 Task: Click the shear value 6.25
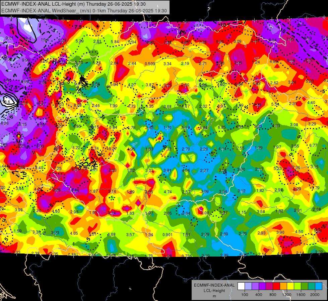pyautogui.click(x=220, y=41)
